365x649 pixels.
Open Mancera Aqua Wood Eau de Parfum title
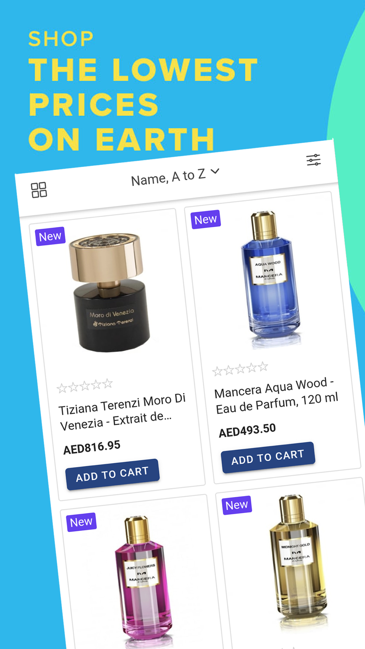click(x=277, y=396)
